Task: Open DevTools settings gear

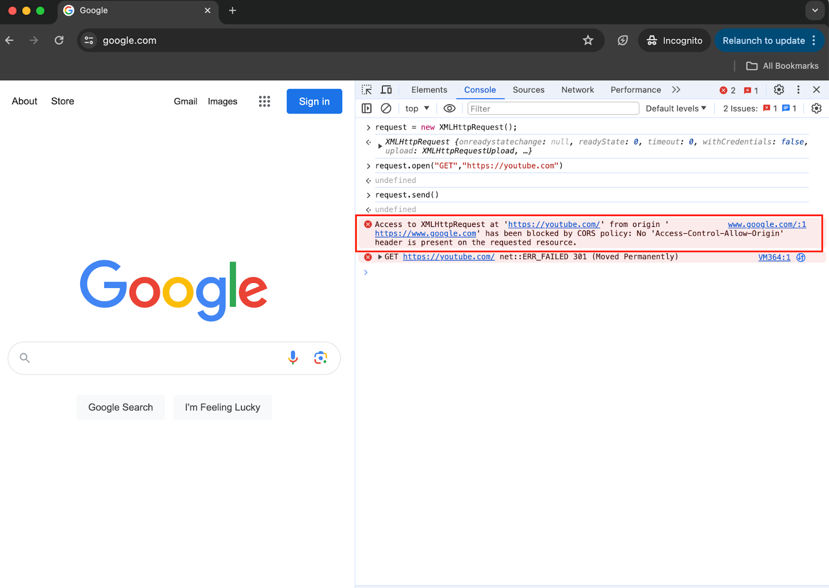Action: 779,90
